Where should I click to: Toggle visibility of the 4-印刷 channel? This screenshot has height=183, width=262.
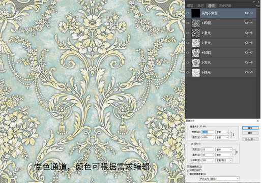point(188,52)
